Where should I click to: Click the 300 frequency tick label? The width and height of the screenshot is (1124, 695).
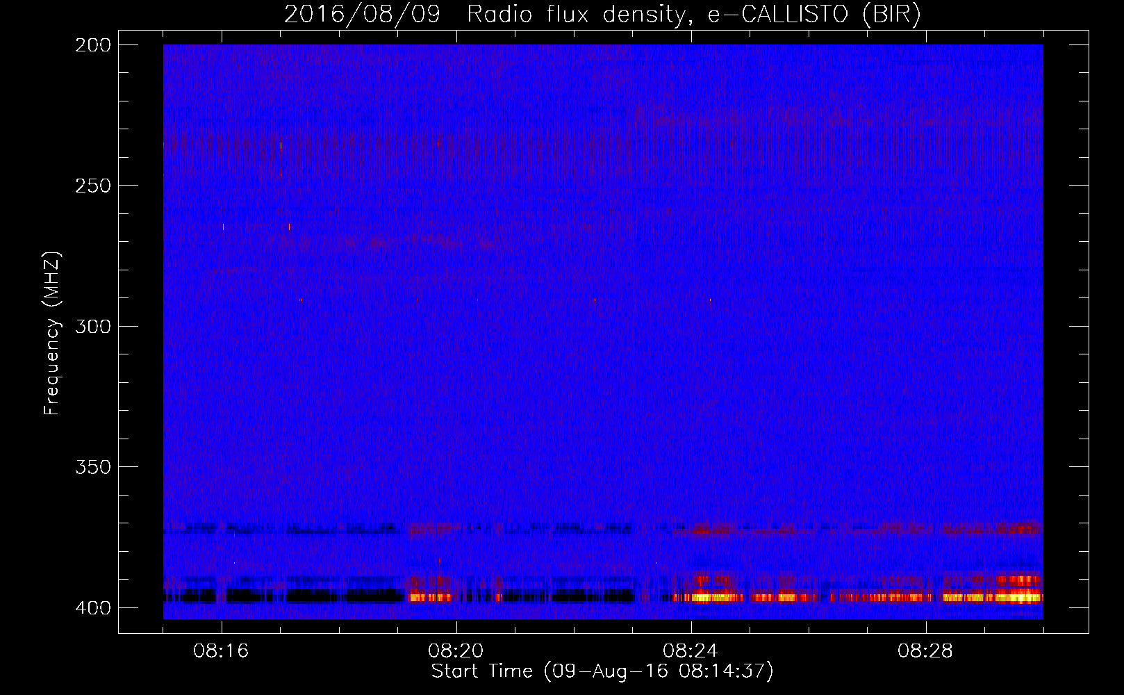pyautogui.click(x=93, y=326)
